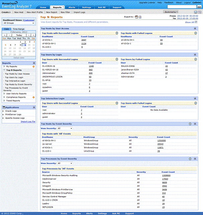Collapse the Applications sidebar panel
The width and height of the screenshot is (203, 215).
[34, 107]
